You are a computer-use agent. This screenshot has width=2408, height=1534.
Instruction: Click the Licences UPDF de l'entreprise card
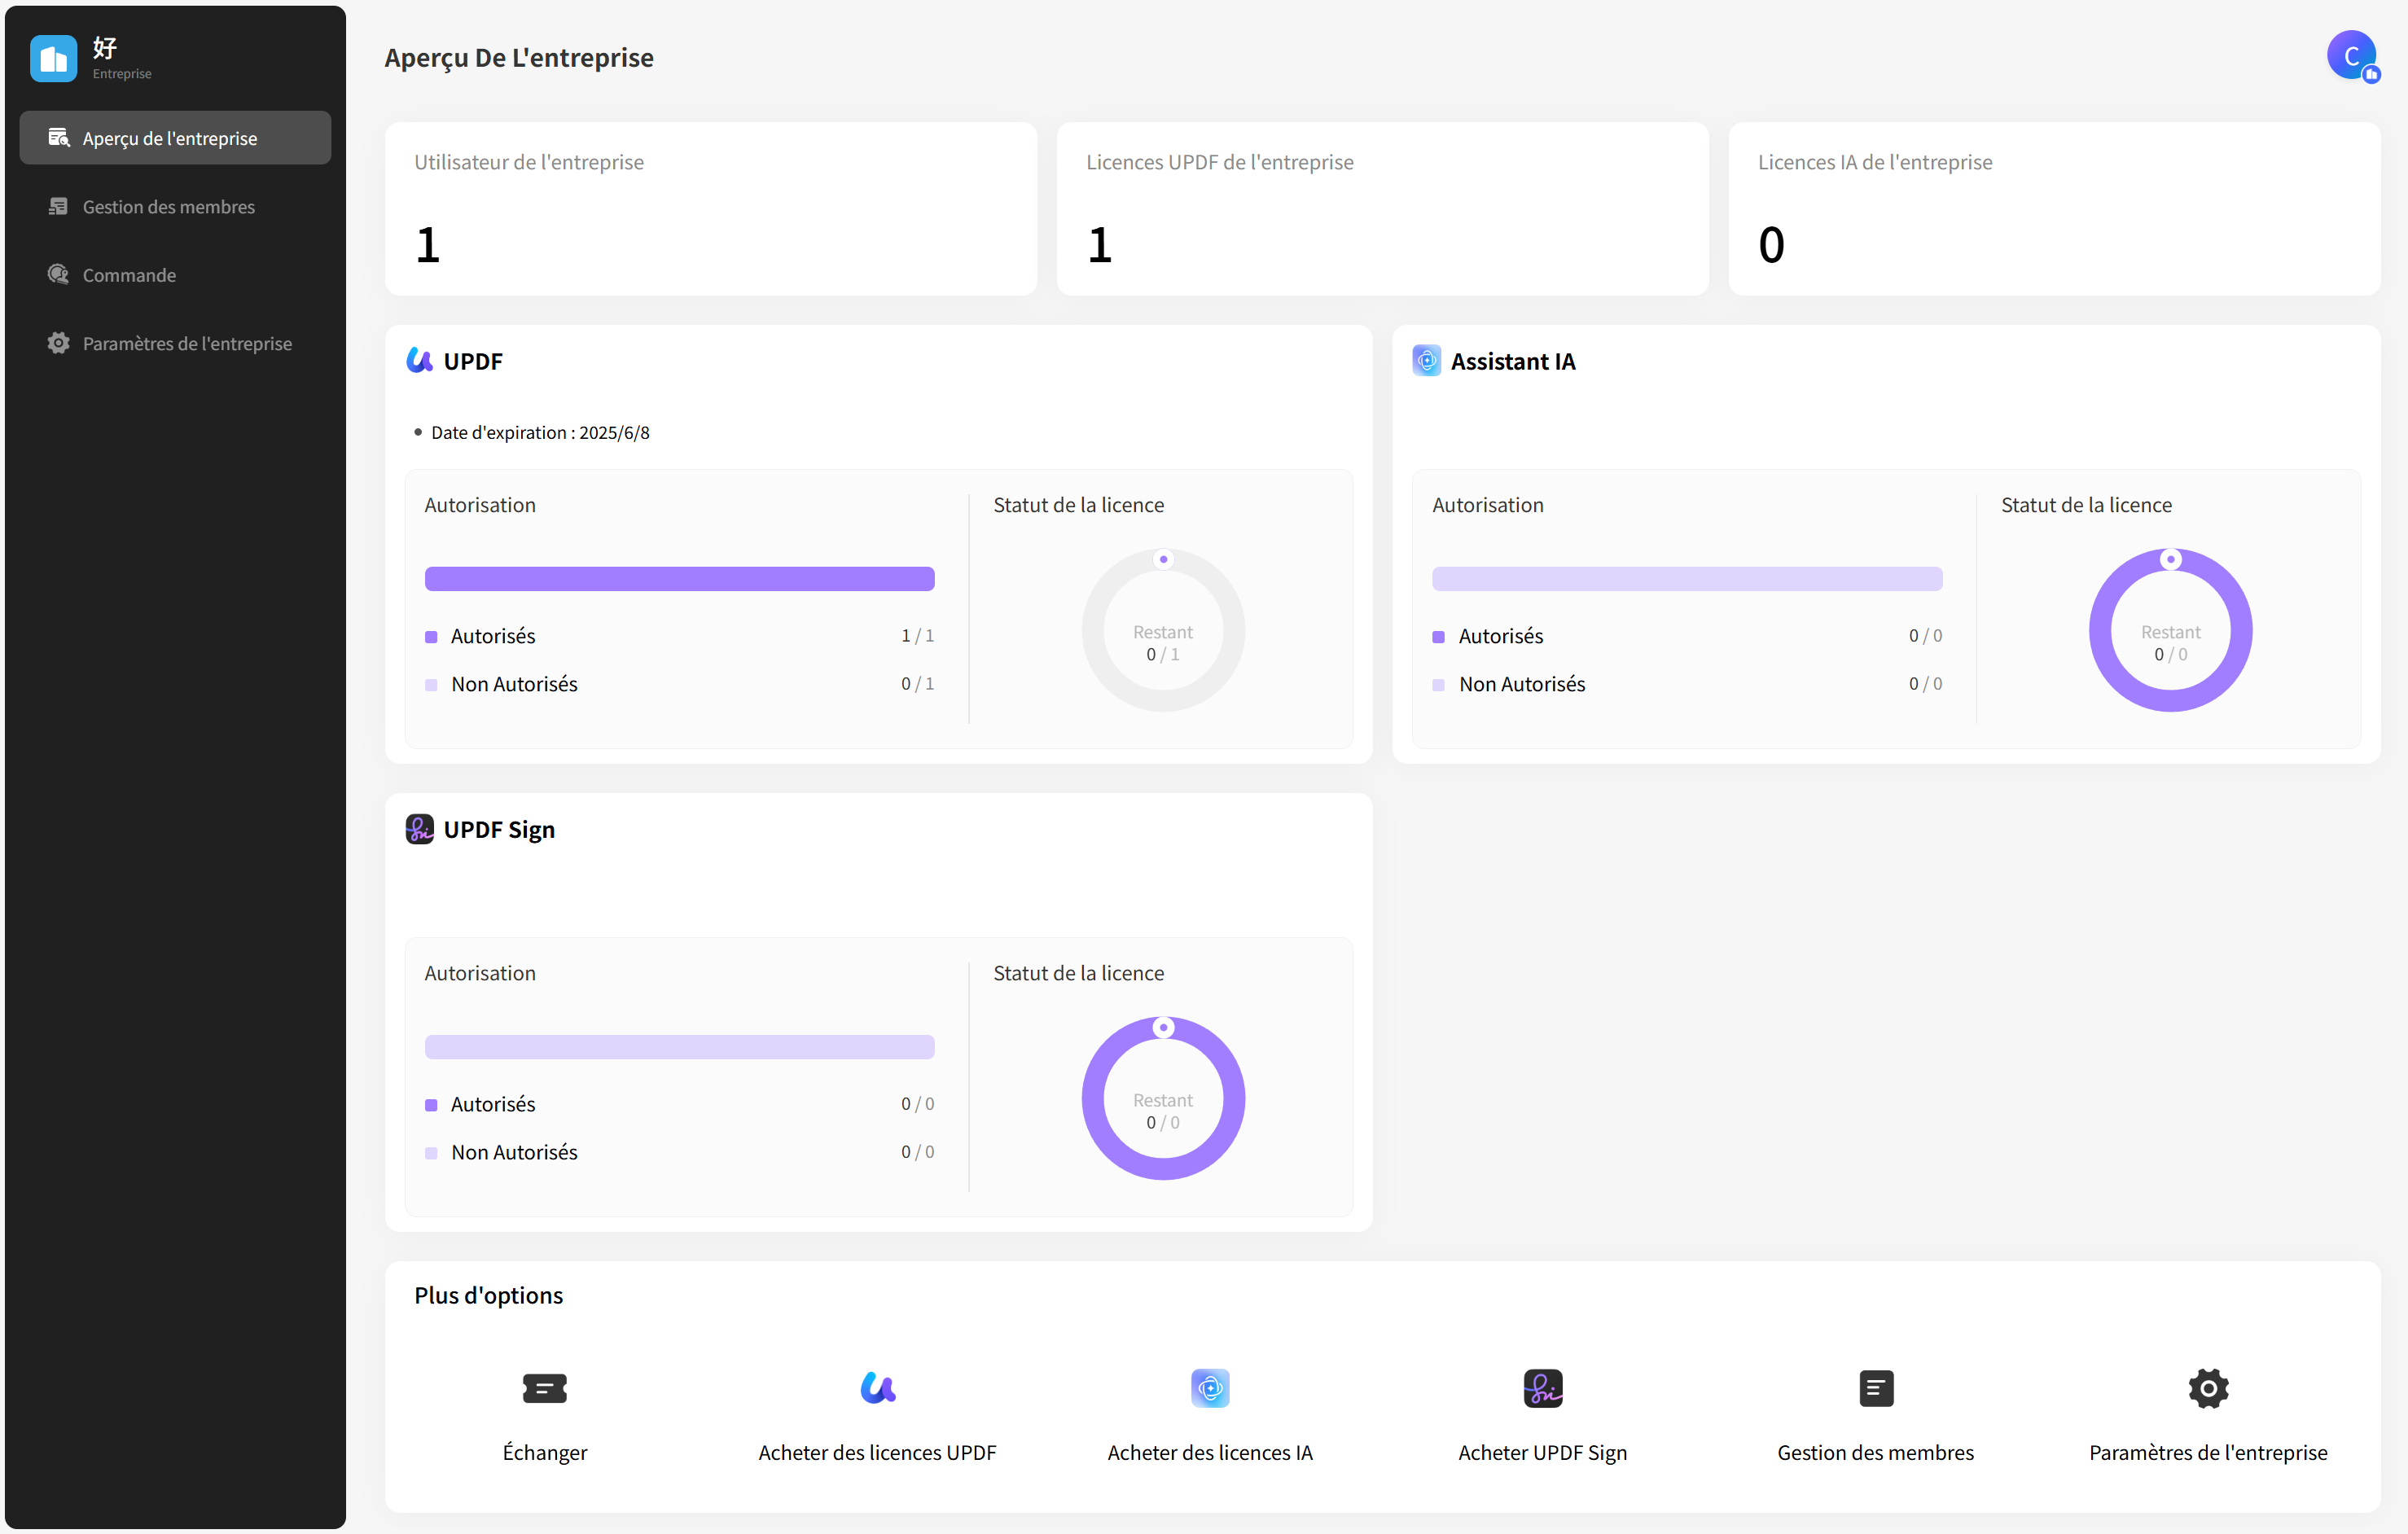click(x=1382, y=208)
